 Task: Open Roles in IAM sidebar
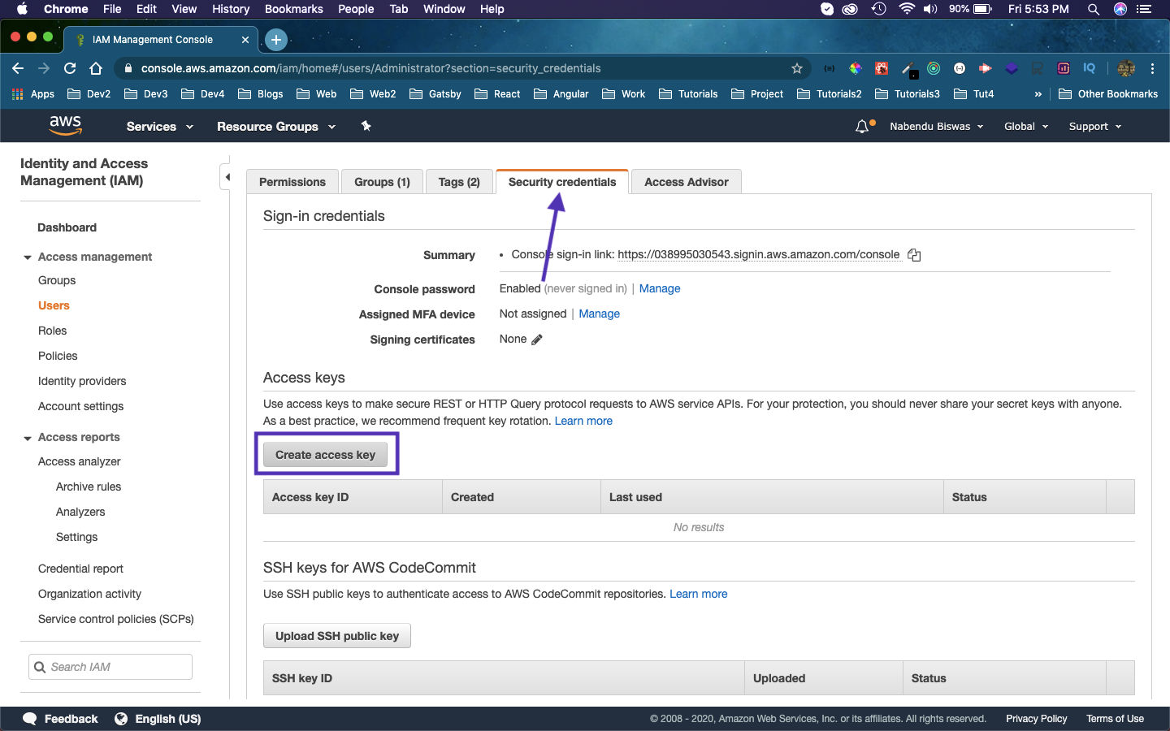point(52,331)
